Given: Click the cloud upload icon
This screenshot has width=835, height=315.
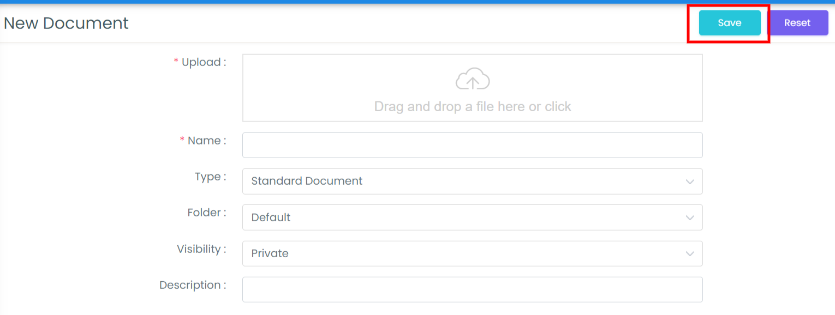Looking at the screenshot, I should pyautogui.click(x=473, y=79).
